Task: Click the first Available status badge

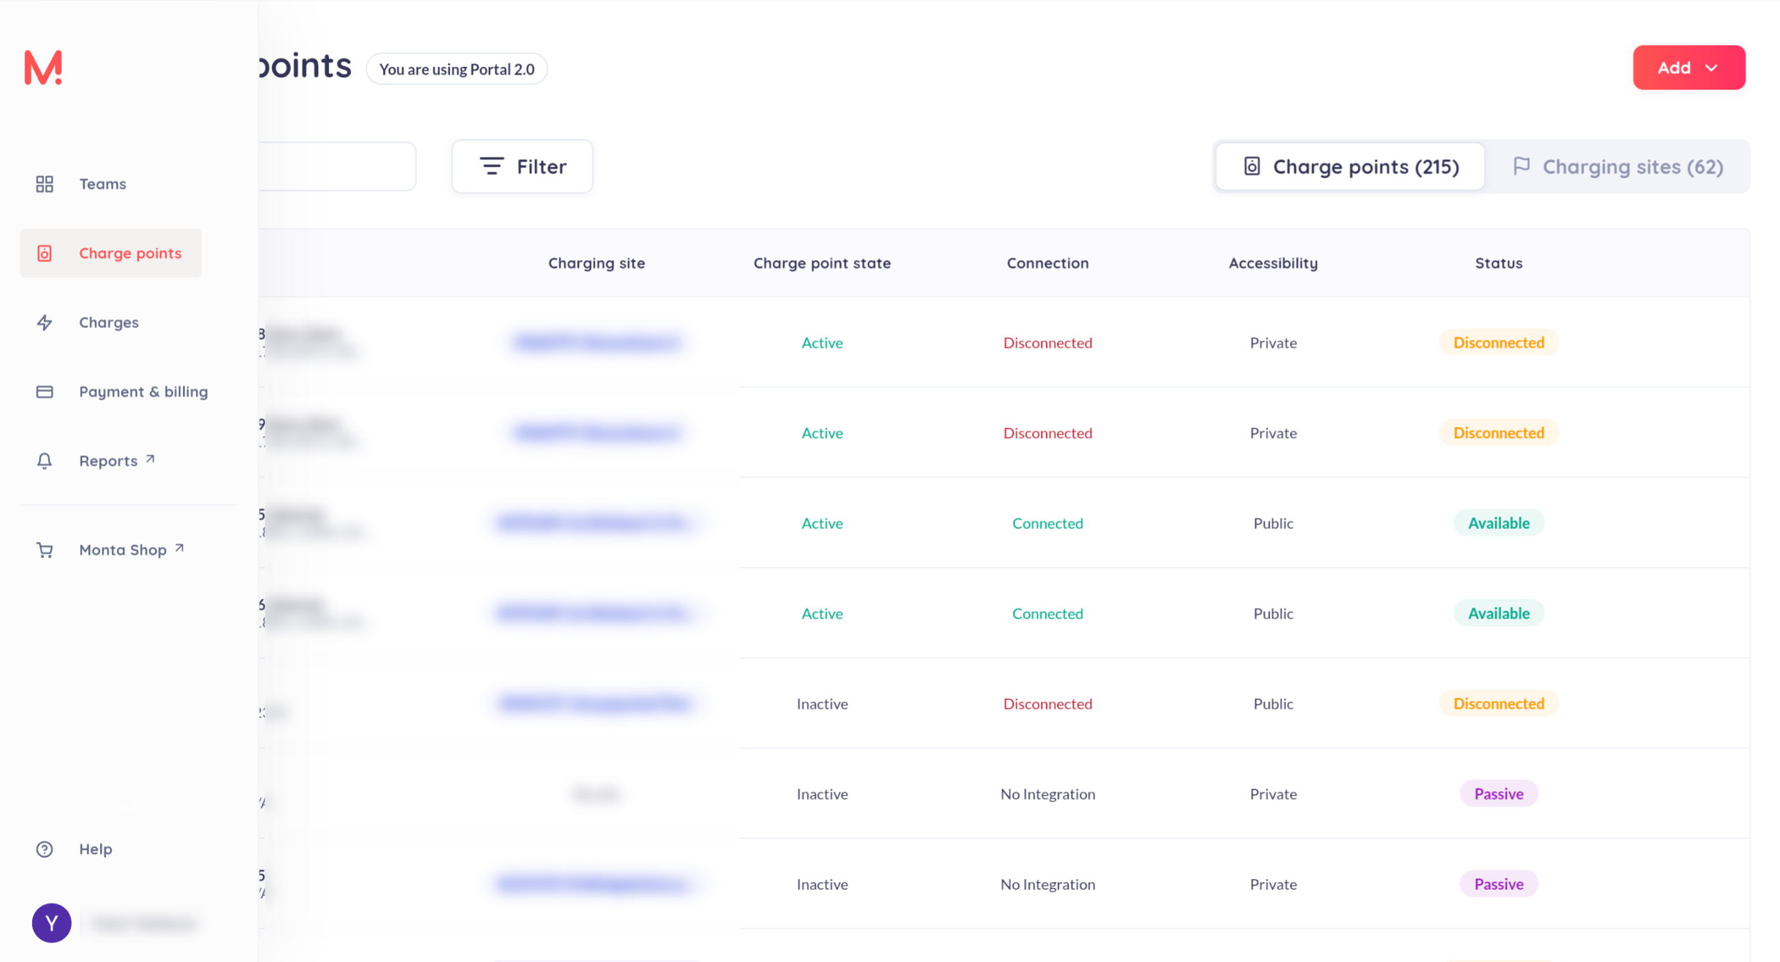Action: (x=1498, y=523)
